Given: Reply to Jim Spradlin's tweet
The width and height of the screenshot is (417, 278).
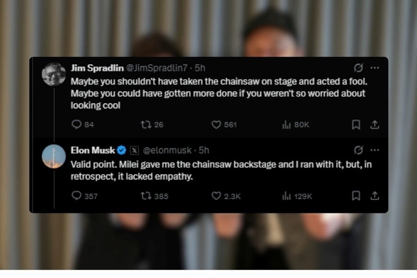Looking at the screenshot, I should coord(77,125).
